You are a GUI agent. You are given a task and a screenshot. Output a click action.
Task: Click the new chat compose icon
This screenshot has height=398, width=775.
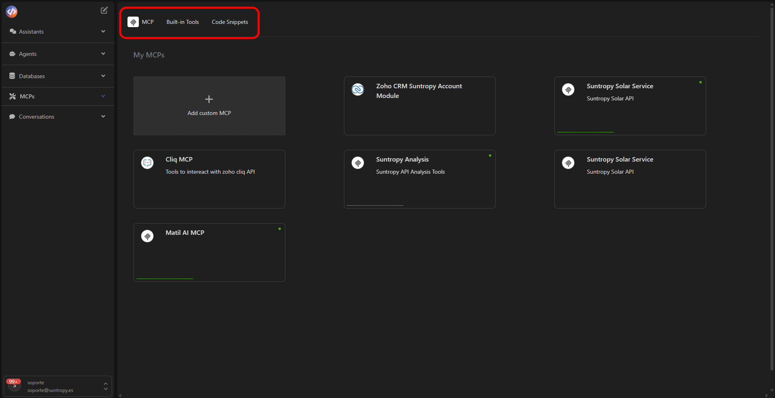coord(104,10)
